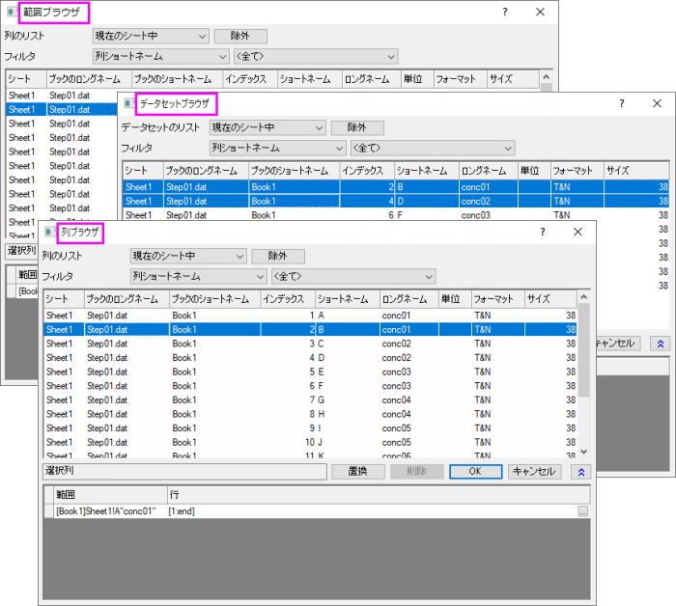This screenshot has width=676, height=606.
Task: Click シート header in 列ブラウザ
Action: [x=64, y=299]
